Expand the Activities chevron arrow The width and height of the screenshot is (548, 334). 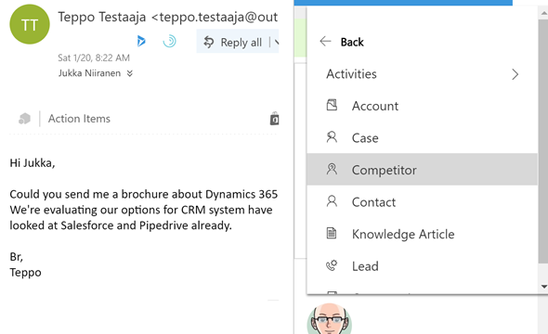pyautogui.click(x=515, y=74)
